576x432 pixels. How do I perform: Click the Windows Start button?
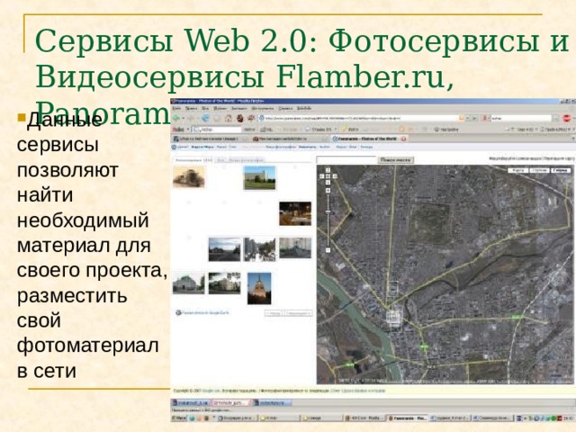tap(179, 418)
